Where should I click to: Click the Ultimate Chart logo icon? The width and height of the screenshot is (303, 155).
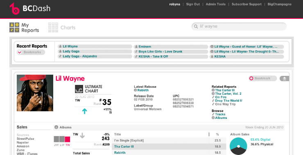point(79,89)
